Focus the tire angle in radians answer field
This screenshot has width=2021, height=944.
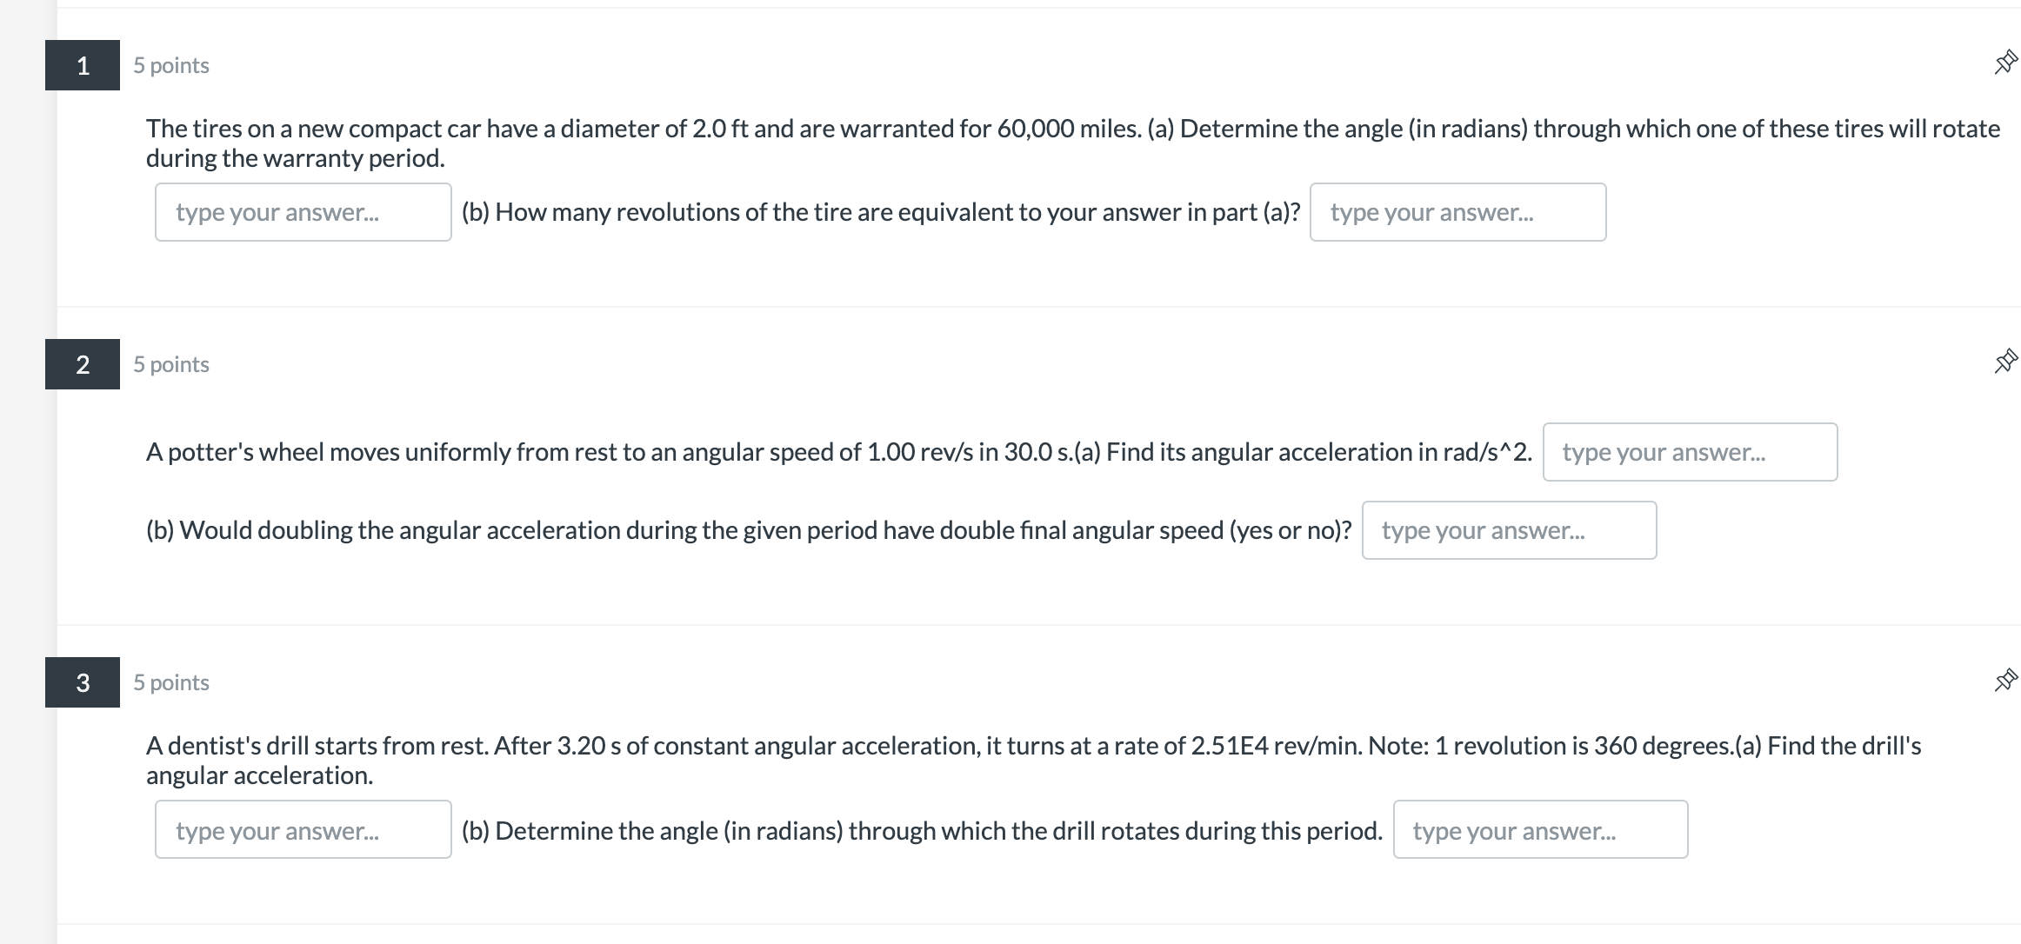(303, 212)
